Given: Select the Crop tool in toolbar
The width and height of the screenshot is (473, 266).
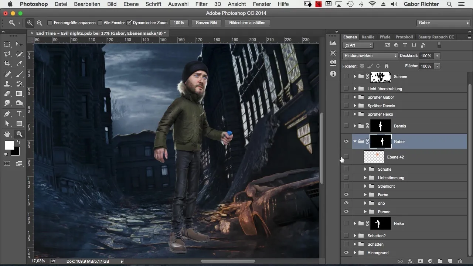Looking at the screenshot, I should click(7, 64).
